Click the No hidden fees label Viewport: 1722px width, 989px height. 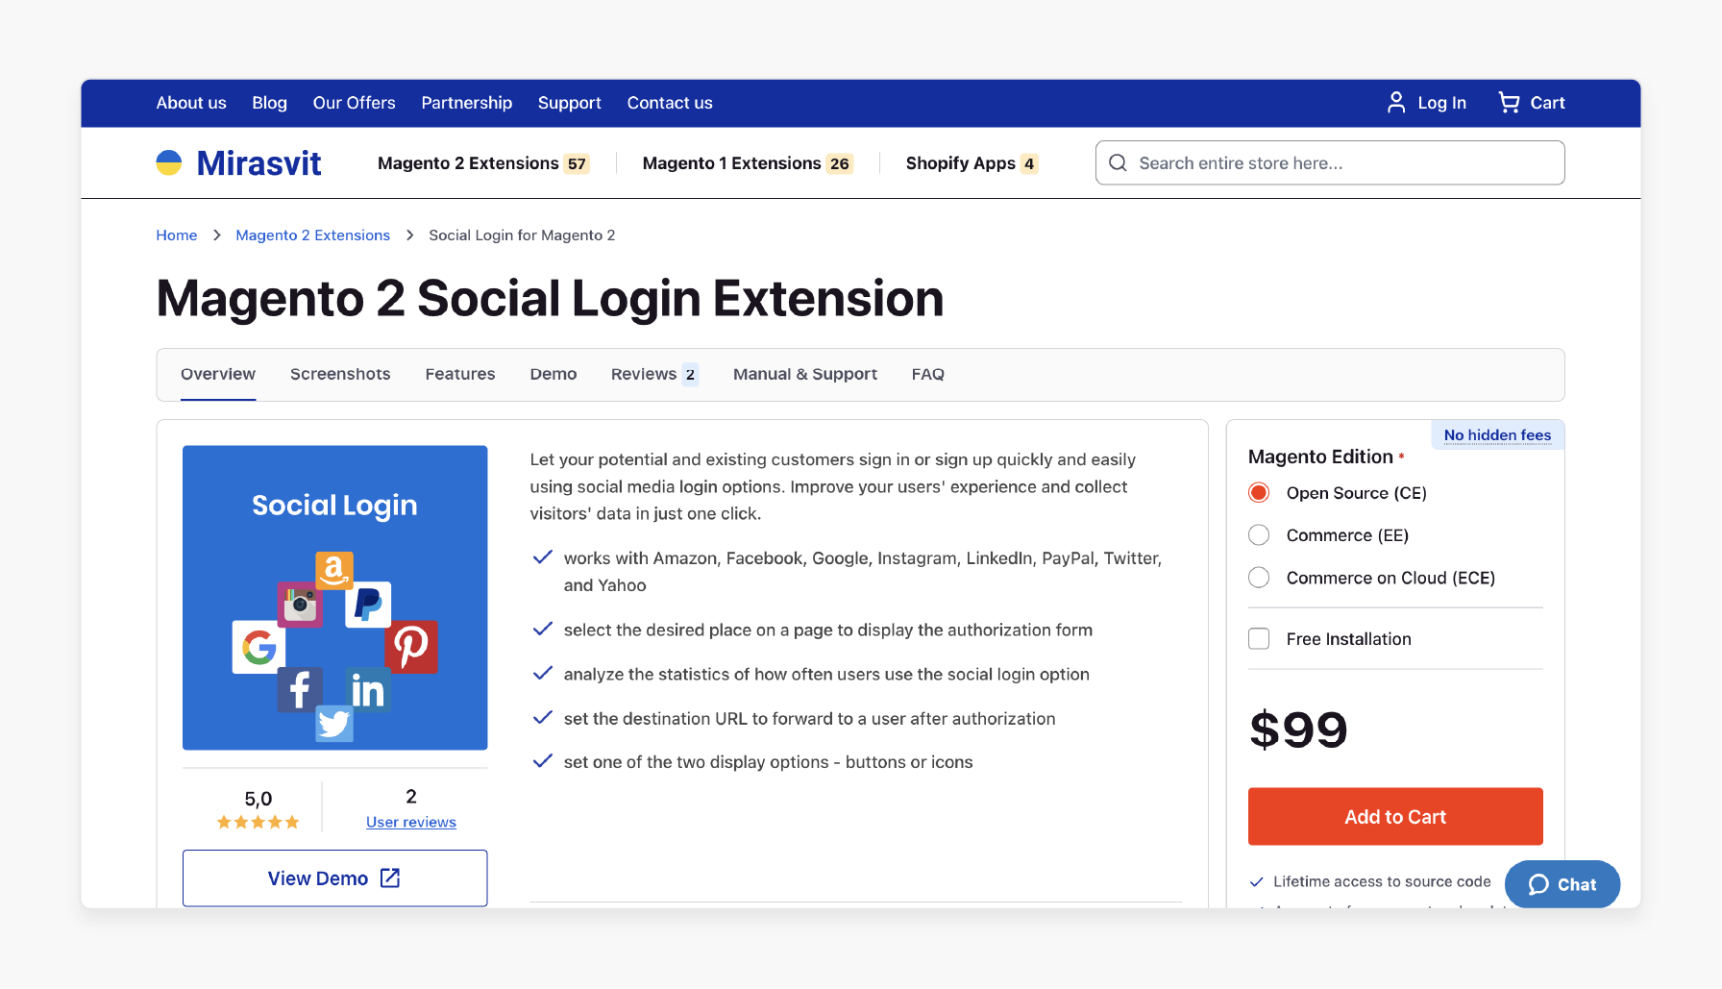coord(1497,435)
